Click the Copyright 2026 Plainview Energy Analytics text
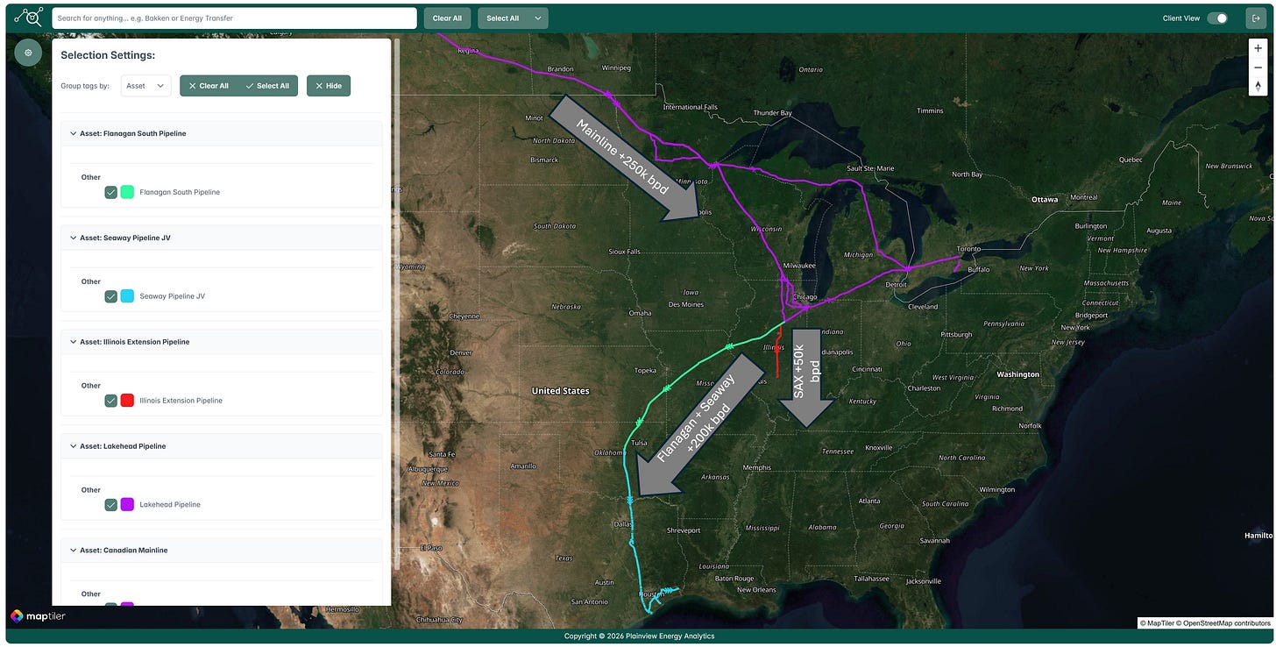Viewport: 1276px width, 647px height. pos(637,636)
